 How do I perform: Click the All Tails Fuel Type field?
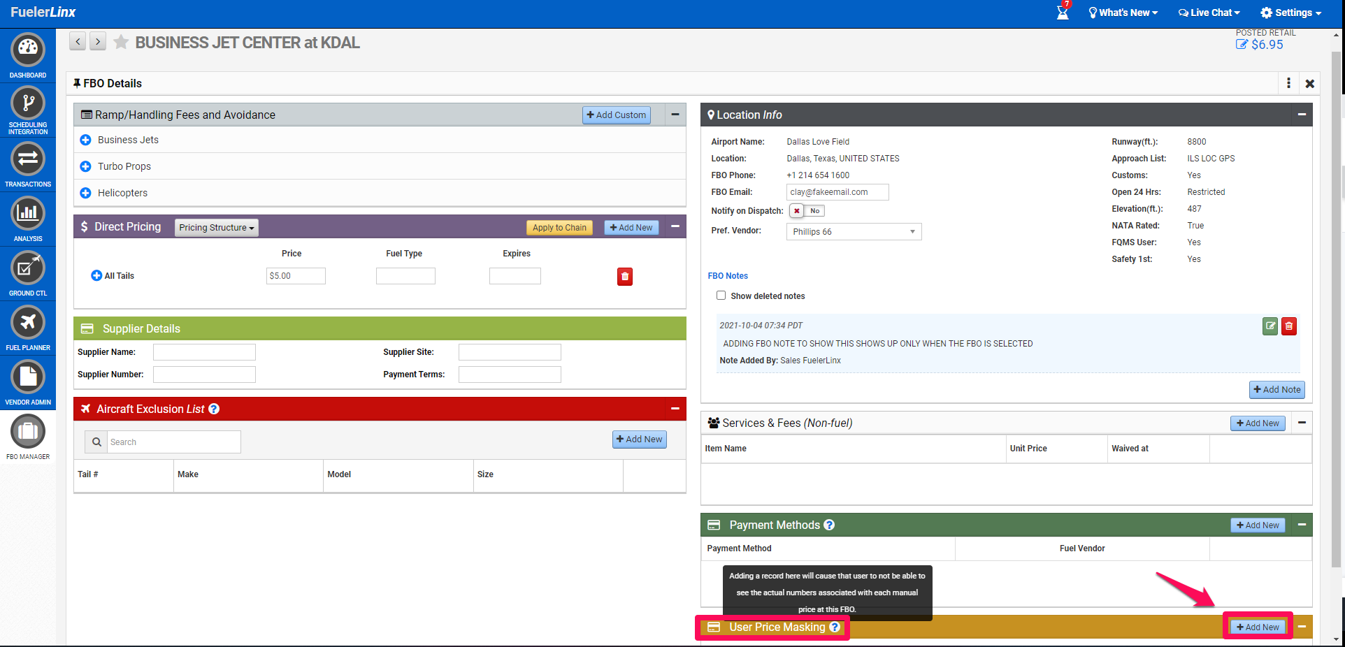pyautogui.click(x=405, y=276)
